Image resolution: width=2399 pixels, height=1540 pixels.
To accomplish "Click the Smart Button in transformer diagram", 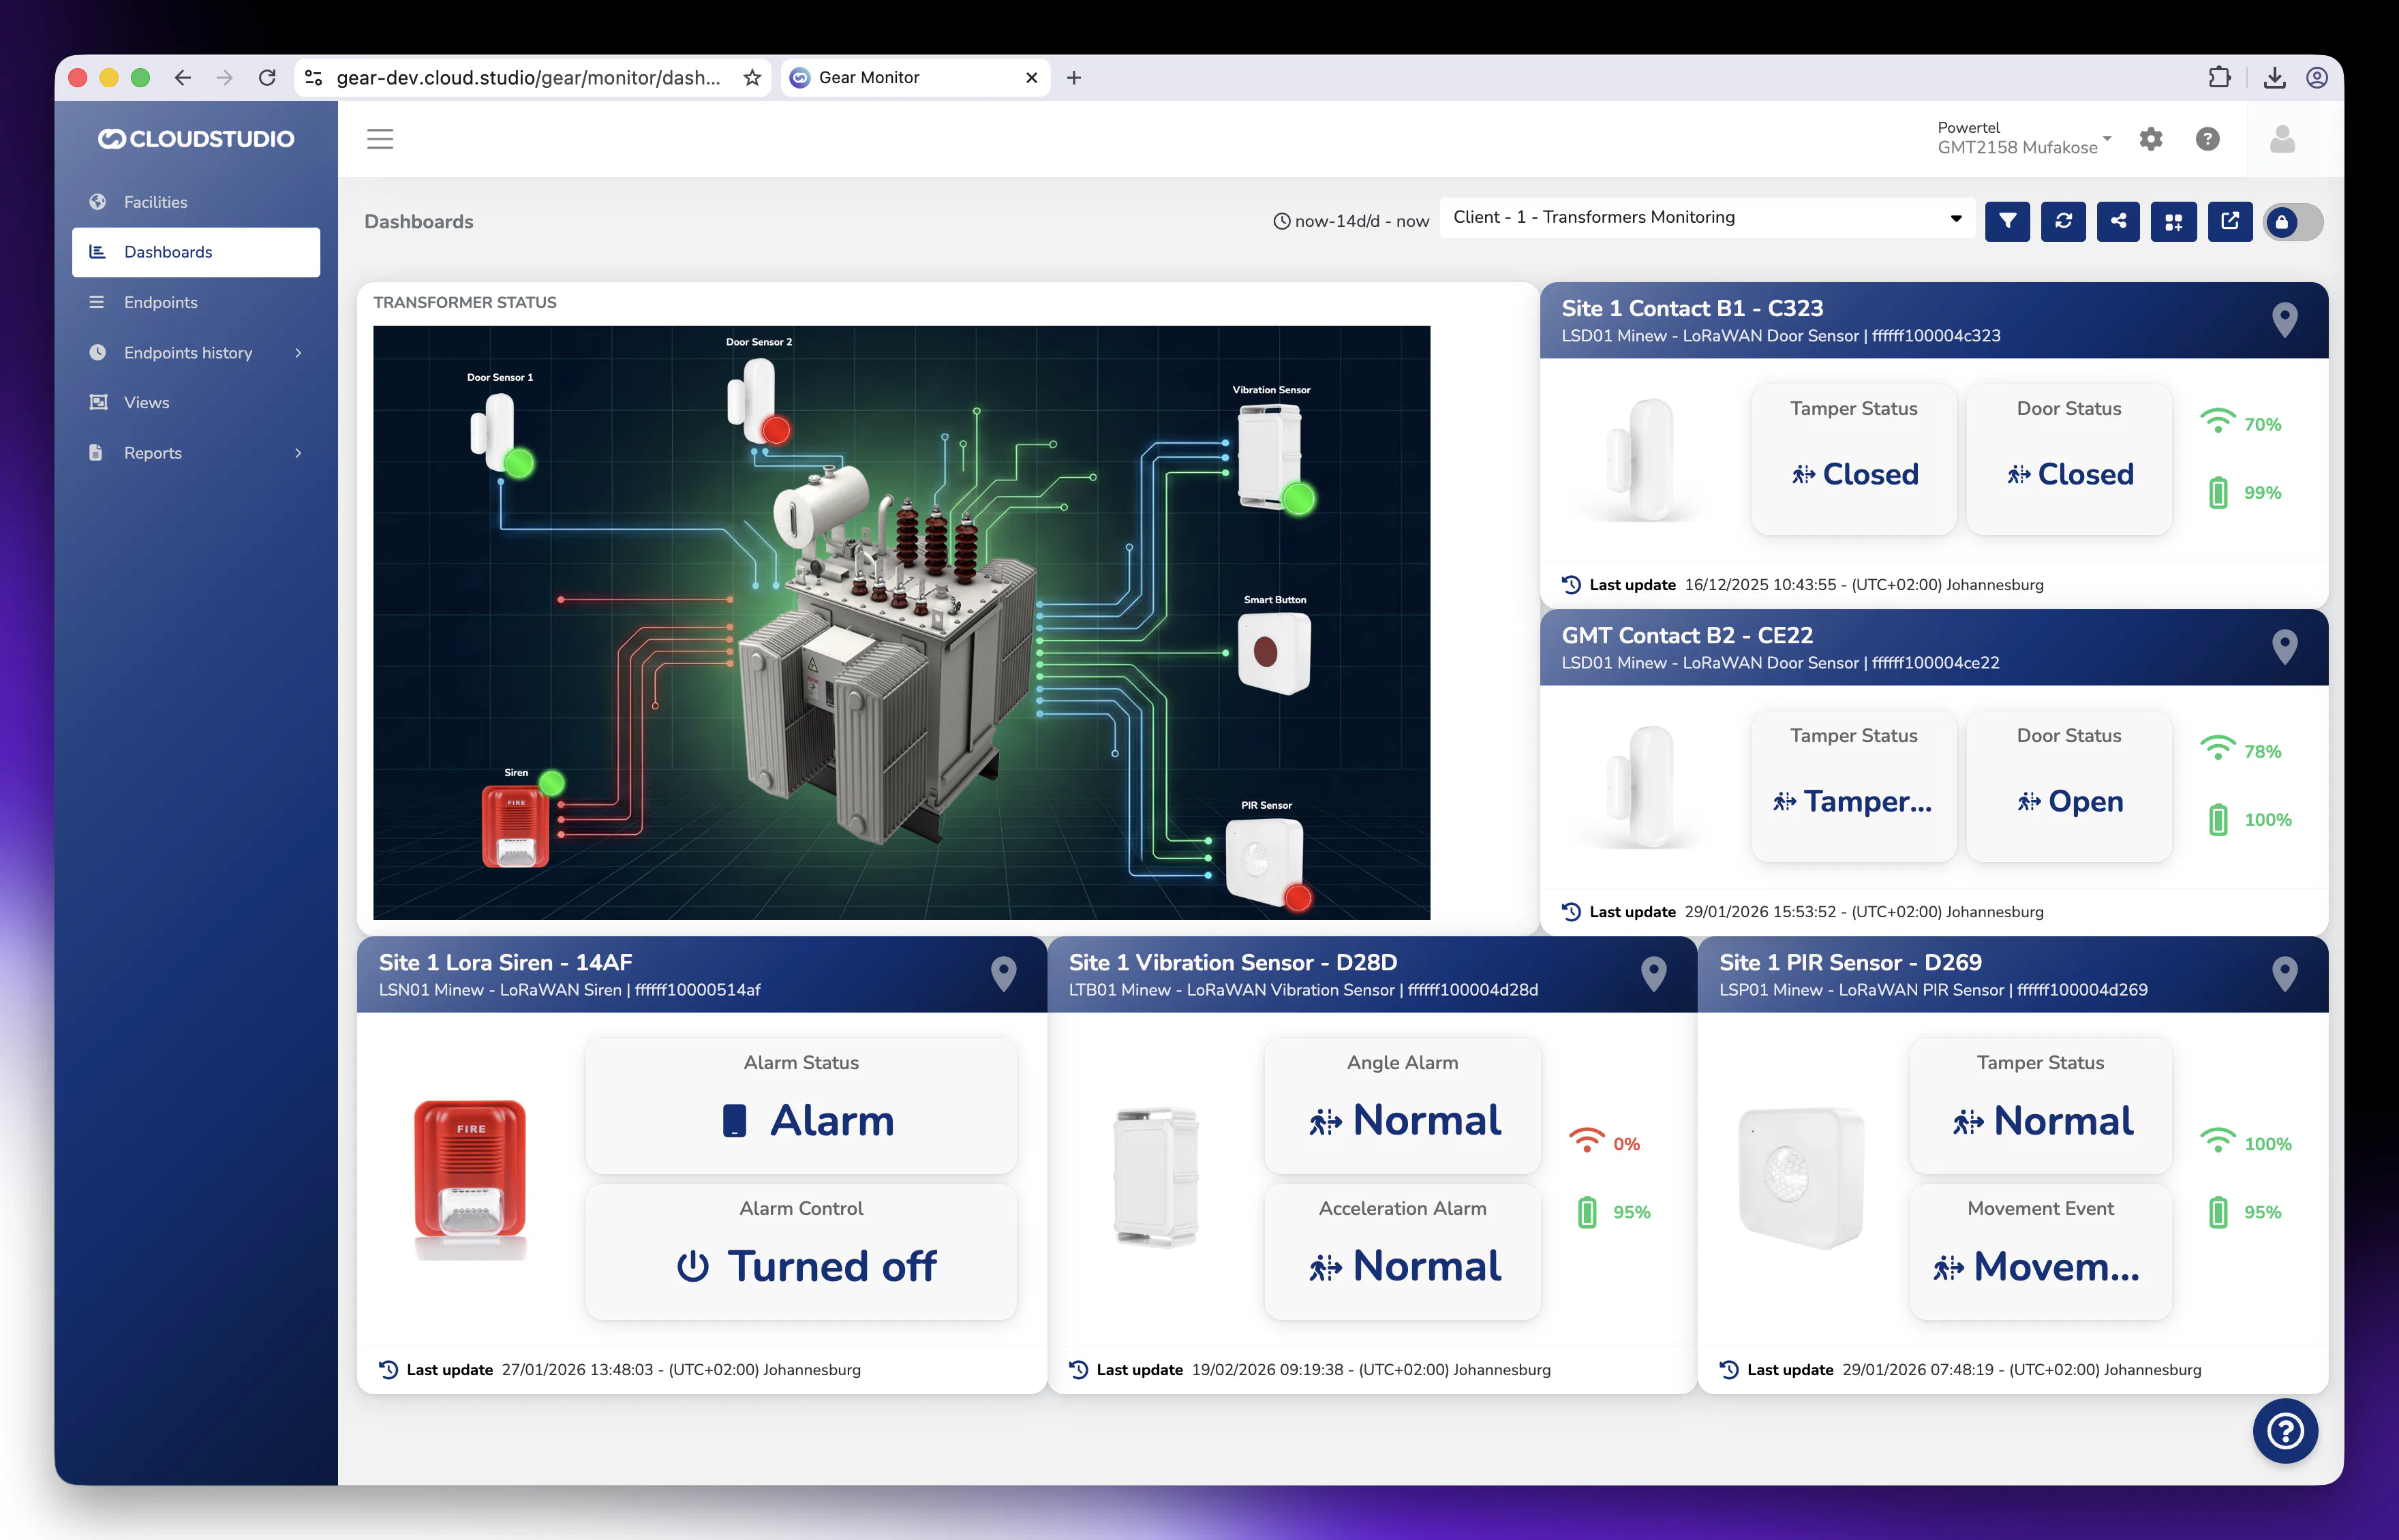I will [1274, 653].
